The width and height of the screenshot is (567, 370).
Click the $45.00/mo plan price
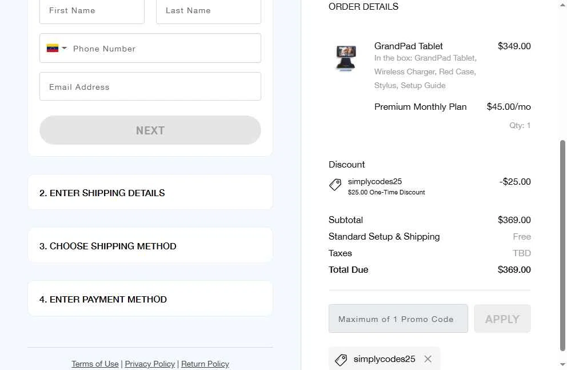coord(509,107)
